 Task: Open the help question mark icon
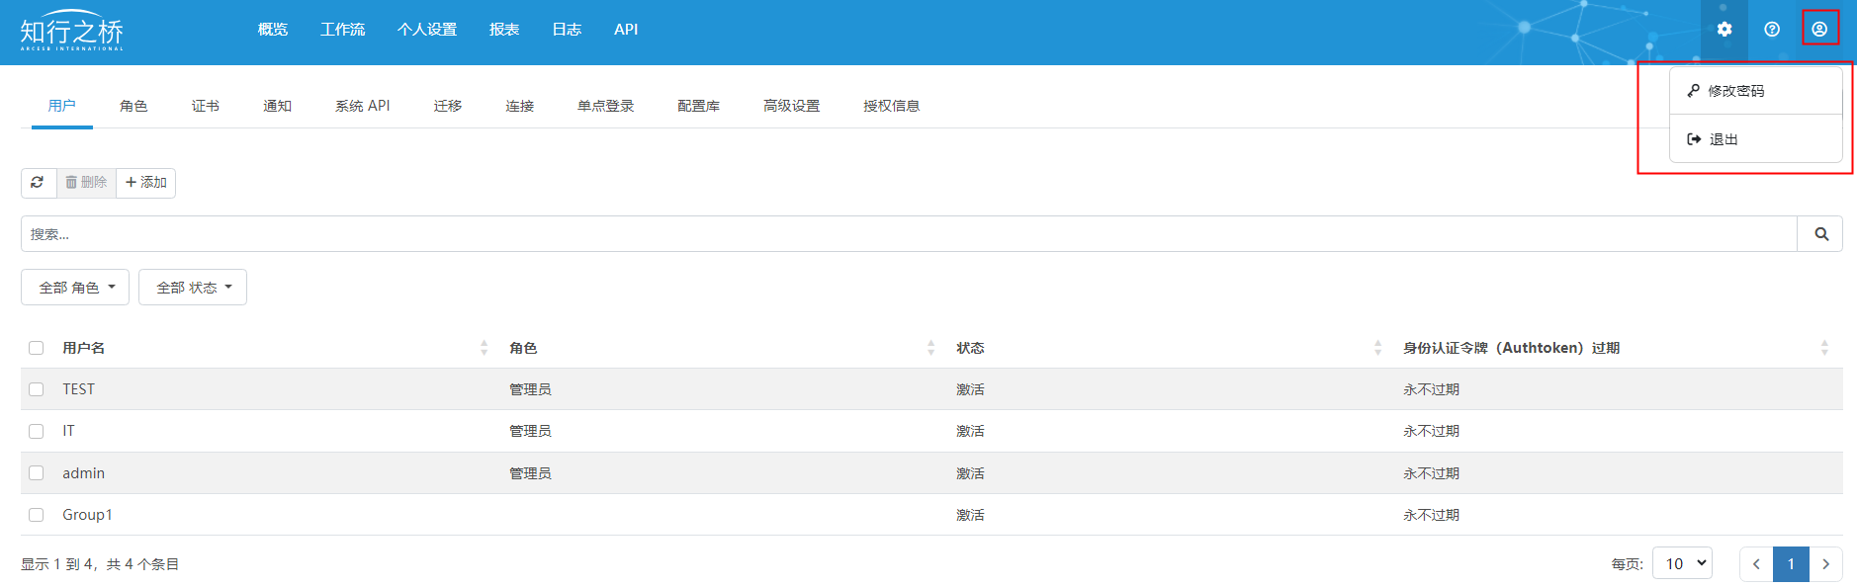point(1772,30)
